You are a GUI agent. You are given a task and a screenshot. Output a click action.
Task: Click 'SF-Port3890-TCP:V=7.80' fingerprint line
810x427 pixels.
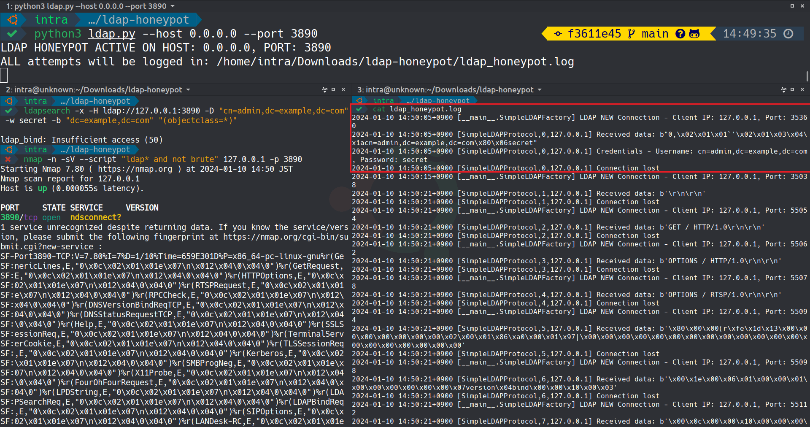pyautogui.click(x=172, y=256)
